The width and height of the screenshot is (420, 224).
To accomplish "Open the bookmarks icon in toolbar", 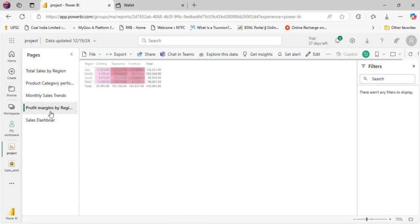I will 377,54.
